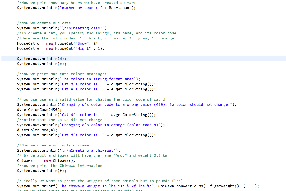The height and width of the screenshot is (191, 286).
Task: Click the getColorString() call for cat e
Action: pyautogui.click(x=131, y=89)
